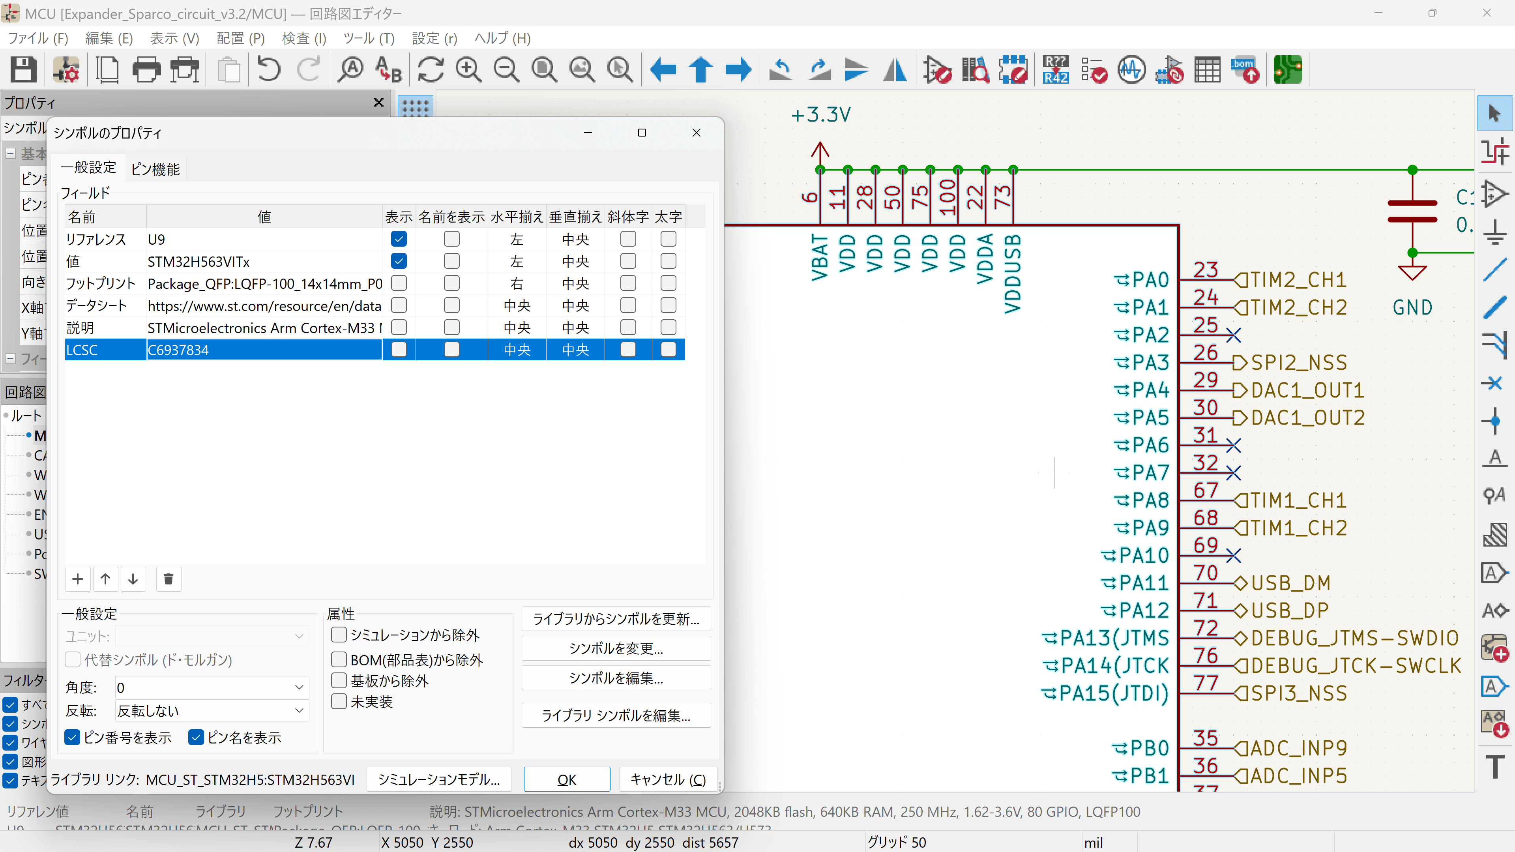Select 一般設定 tab
The height and width of the screenshot is (852, 1515).
[x=88, y=168]
